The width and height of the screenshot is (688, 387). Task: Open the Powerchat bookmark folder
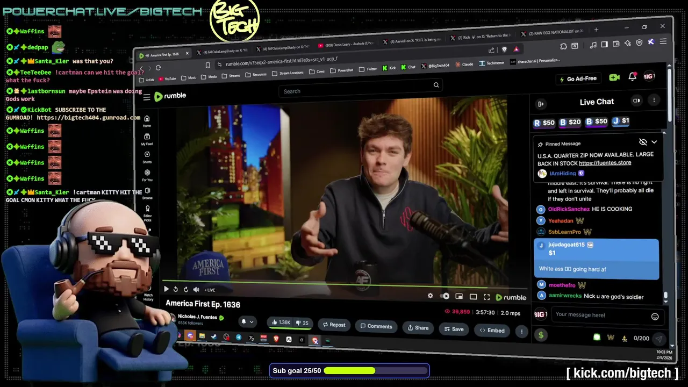pyautogui.click(x=342, y=70)
